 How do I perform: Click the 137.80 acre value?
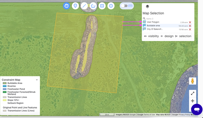(x=183, y=30)
